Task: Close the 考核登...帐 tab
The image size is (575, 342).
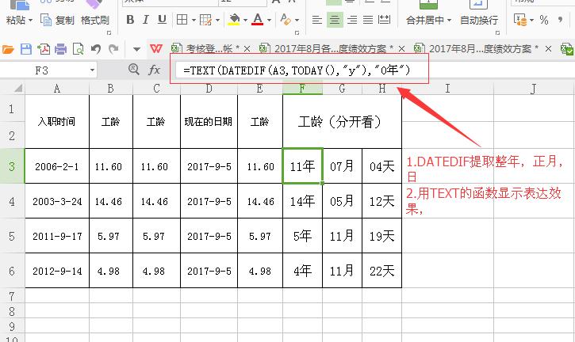Action: (247, 49)
